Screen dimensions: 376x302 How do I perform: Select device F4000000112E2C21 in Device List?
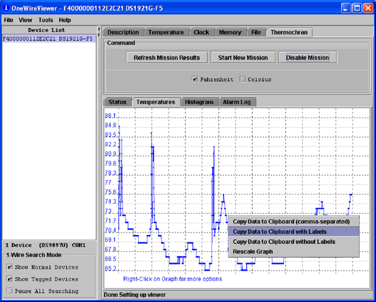[48, 38]
